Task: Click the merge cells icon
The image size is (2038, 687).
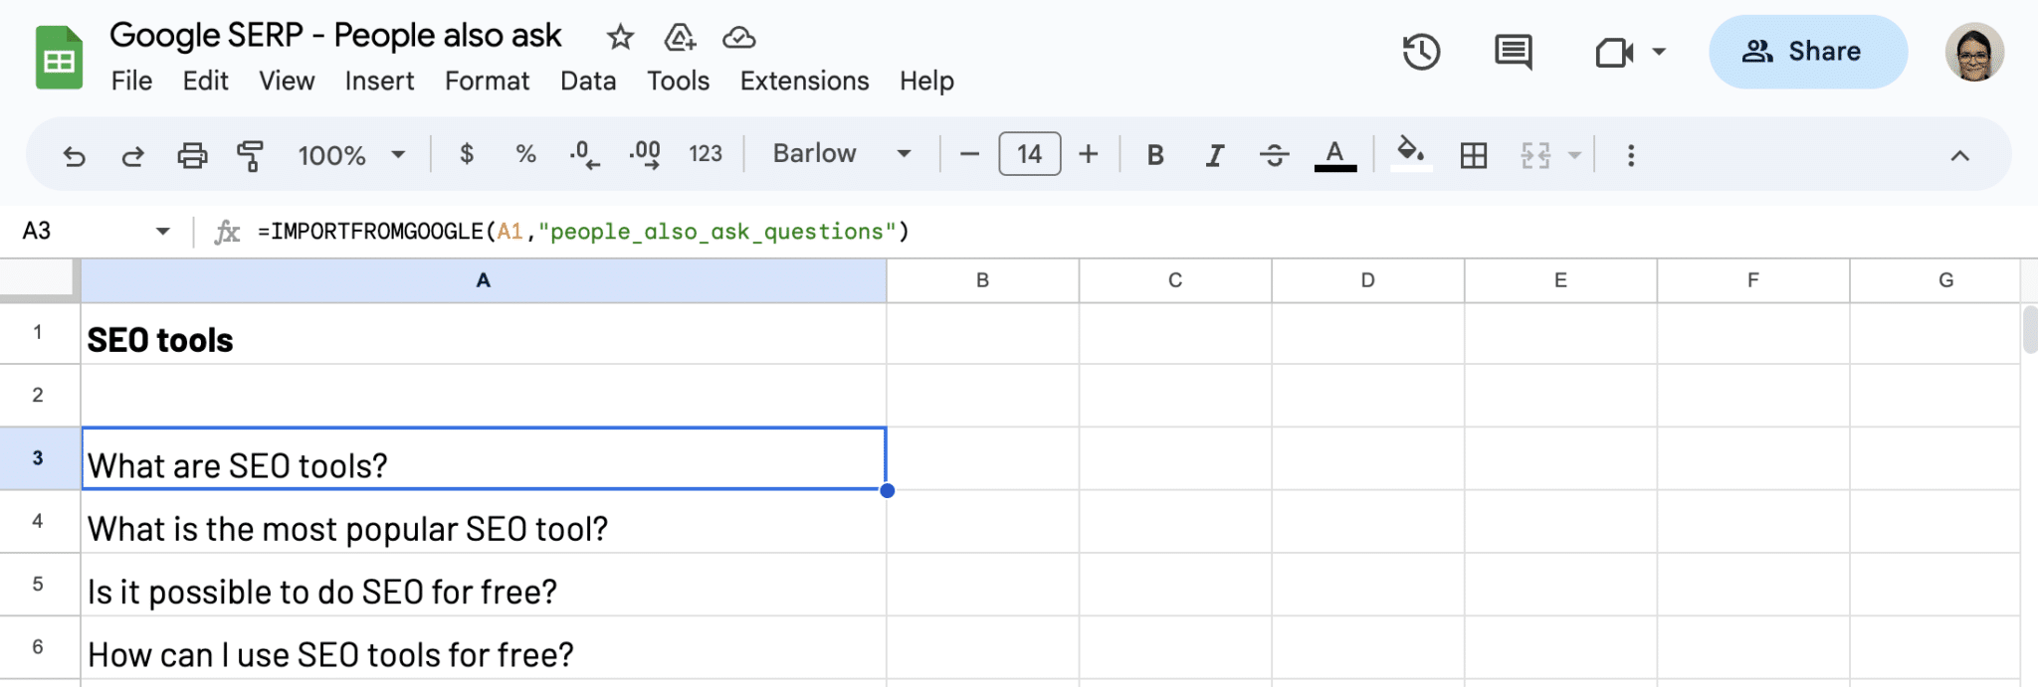Action: pos(1535,155)
